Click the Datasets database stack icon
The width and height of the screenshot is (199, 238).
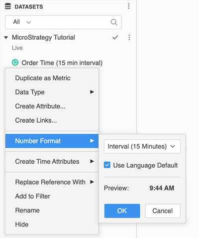coord(7,6)
